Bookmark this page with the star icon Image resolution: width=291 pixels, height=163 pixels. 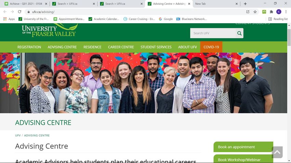click(x=255, y=12)
